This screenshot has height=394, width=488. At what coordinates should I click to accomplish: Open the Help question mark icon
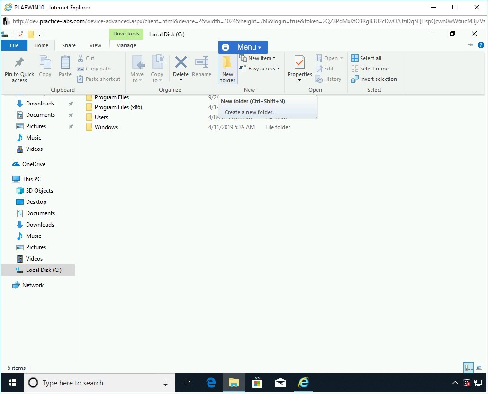click(480, 45)
